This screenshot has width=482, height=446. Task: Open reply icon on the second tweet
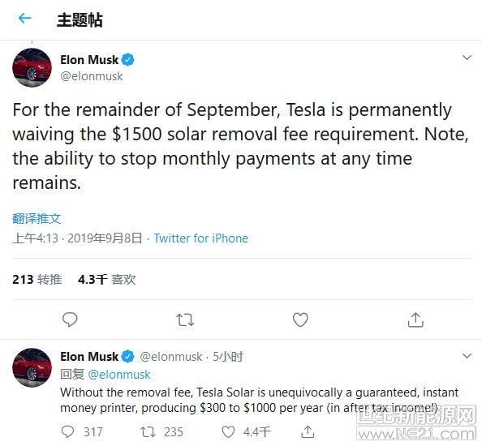[67, 432]
